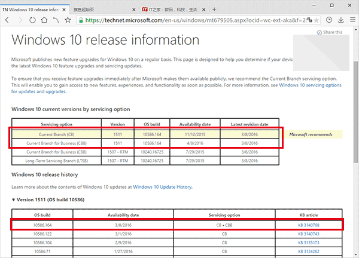
Task: Click the 10586.71 OS build cell
Action: pyautogui.click(x=42, y=251)
